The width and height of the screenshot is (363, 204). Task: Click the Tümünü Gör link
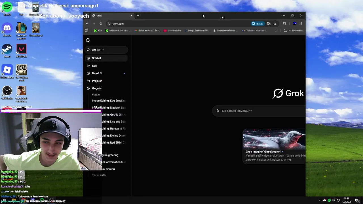point(99,175)
